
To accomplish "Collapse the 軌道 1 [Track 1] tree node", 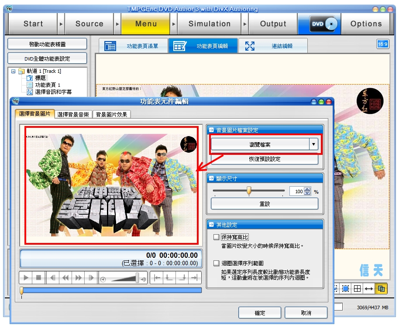I will (14, 71).
